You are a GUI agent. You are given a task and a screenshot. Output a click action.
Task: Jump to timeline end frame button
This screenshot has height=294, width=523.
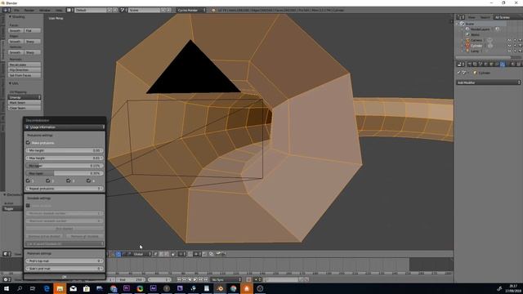pyautogui.click(x=206, y=279)
